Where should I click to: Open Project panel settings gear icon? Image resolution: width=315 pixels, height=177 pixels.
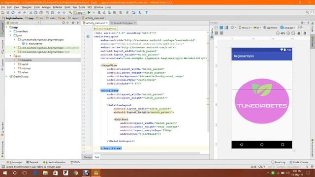[73, 23]
